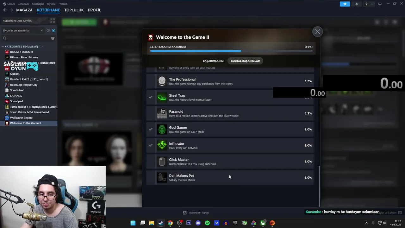Open the Steam notifications bell
Viewport: 405px width, 228px height.
click(357, 4)
